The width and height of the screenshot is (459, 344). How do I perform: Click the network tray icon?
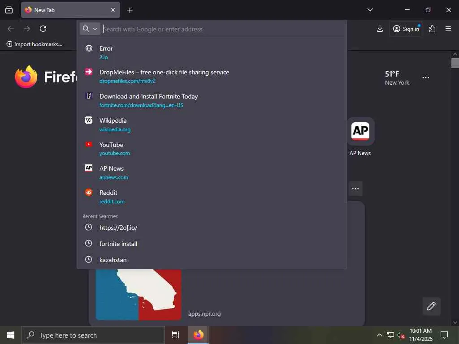click(x=390, y=335)
